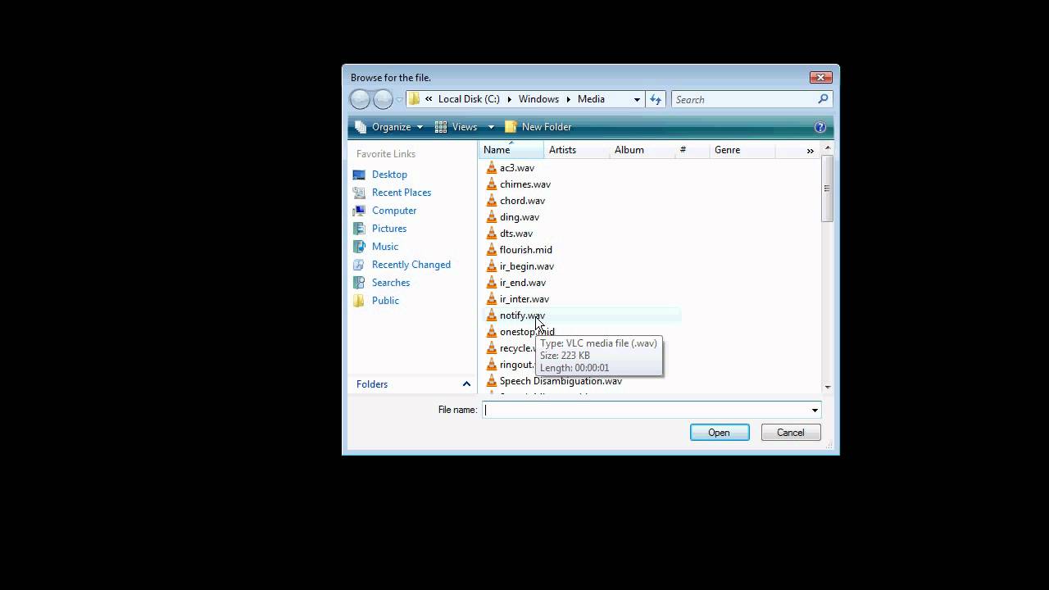Screen dimensions: 1049x590
Task: Select the file chimes.wav
Action: coord(525,184)
